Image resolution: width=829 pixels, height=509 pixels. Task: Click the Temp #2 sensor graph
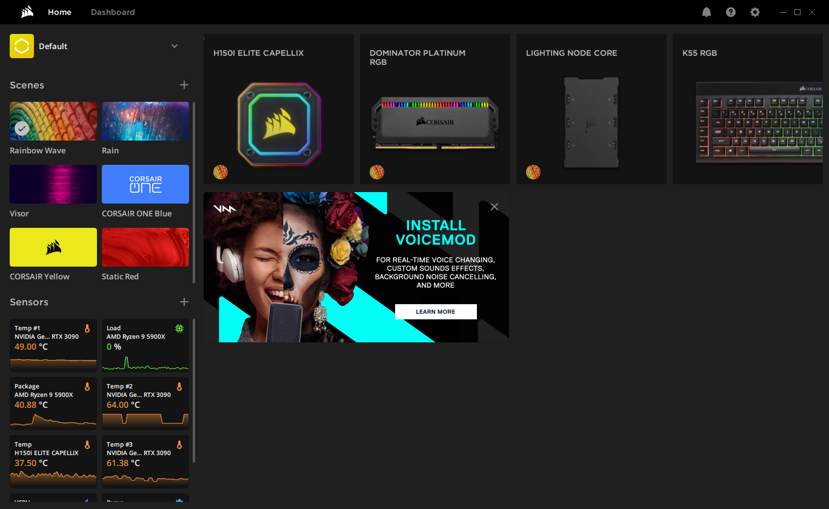coord(145,421)
